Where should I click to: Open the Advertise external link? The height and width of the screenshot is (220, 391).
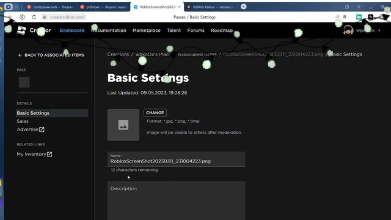pyautogui.click(x=31, y=130)
